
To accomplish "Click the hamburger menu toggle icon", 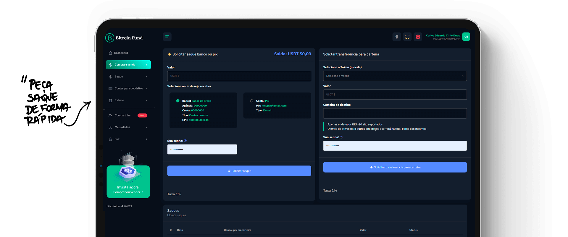I will coord(167,37).
